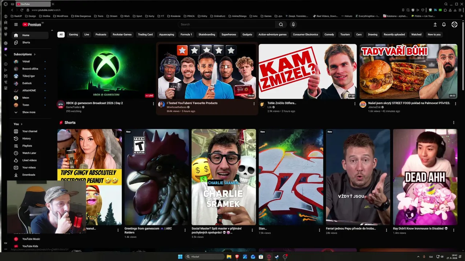The image size is (465, 261).
Task: Show hidden system tray icons
Action: [418, 257]
